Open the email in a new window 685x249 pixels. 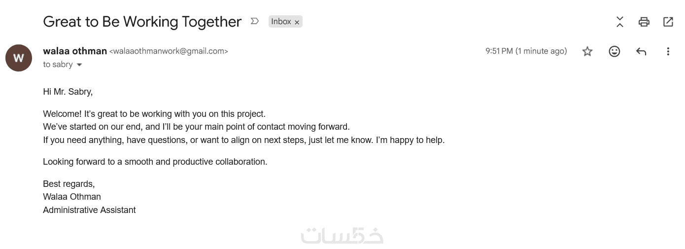668,22
